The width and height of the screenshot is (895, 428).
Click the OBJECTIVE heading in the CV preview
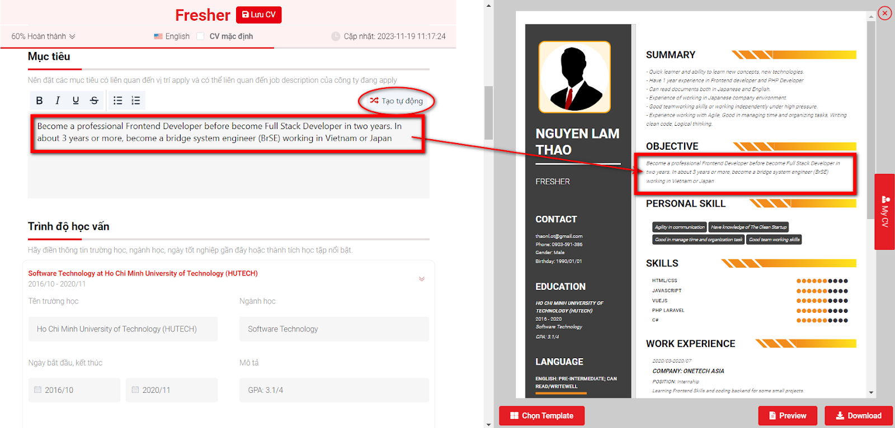click(x=672, y=146)
